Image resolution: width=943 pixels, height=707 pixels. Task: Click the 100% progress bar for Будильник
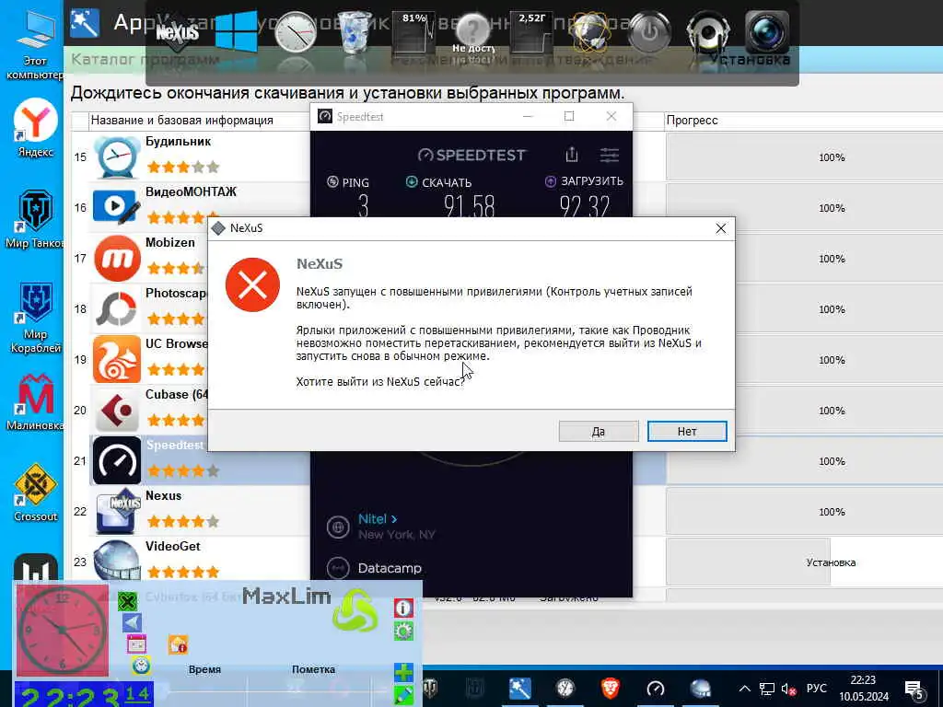[x=804, y=157]
